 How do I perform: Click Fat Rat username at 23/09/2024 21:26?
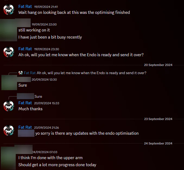25,127
